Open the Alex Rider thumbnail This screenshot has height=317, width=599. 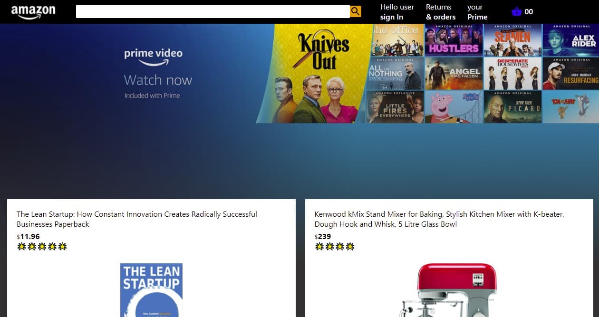coord(571,40)
